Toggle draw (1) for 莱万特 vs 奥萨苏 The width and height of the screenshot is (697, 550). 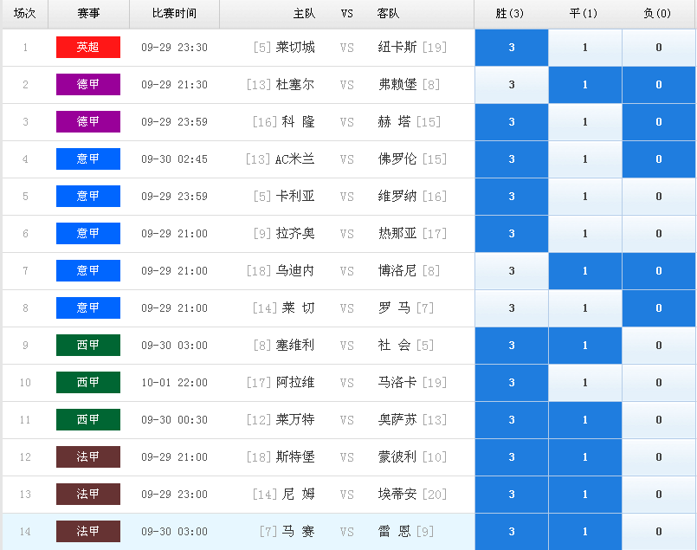tap(585, 420)
